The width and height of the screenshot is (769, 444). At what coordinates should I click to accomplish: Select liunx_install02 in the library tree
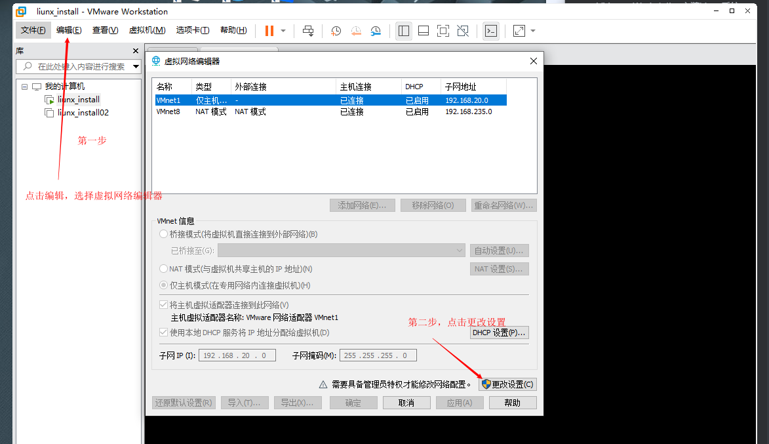pyautogui.click(x=83, y=113)
